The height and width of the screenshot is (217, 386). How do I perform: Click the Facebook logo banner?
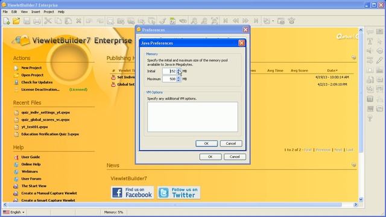coord(133,192)
